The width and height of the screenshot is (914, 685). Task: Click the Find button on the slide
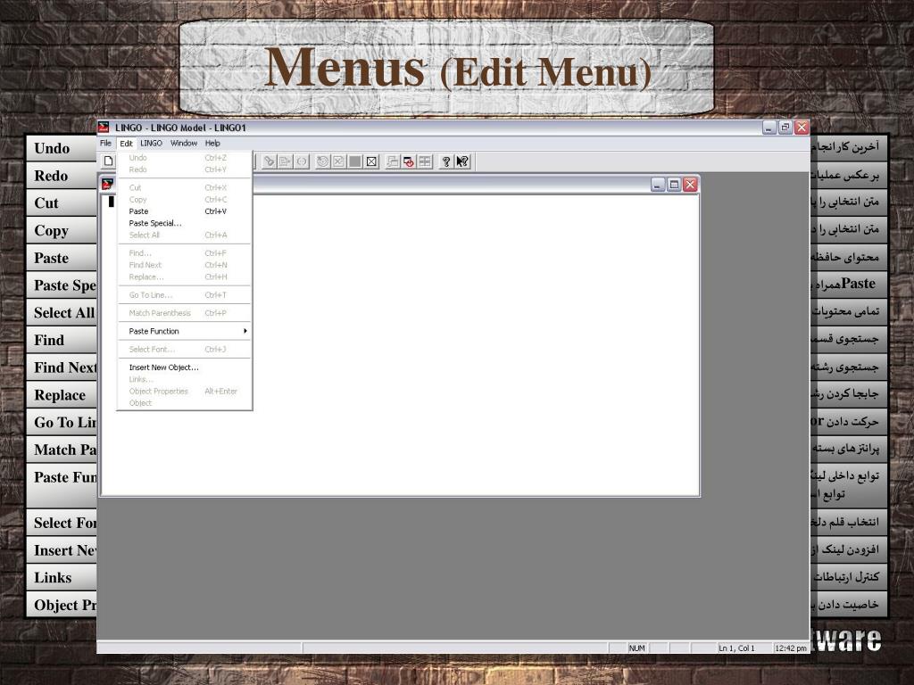62,340
